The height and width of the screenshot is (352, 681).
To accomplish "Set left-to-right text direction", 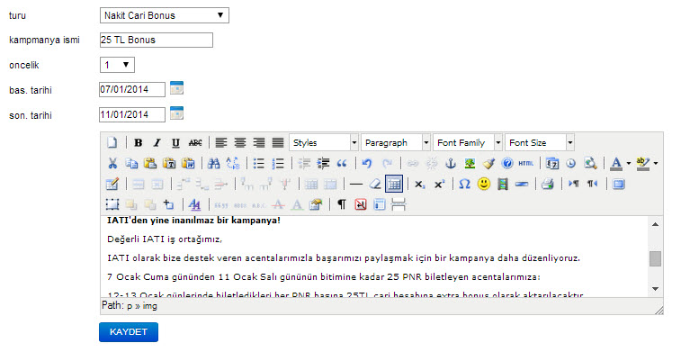I will tap(574, 185).
